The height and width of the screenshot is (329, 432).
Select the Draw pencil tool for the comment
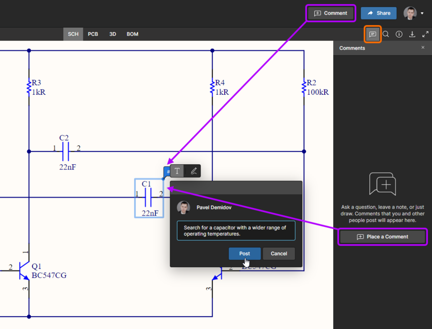click(x=192, y=170)
